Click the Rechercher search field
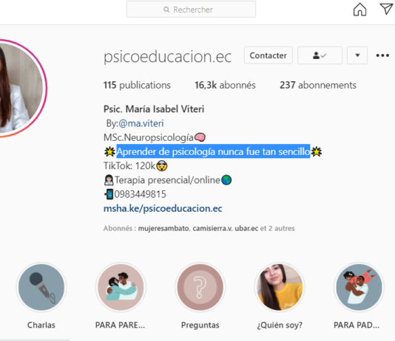Screen dimensions: 395x341 tap(191, 10)
